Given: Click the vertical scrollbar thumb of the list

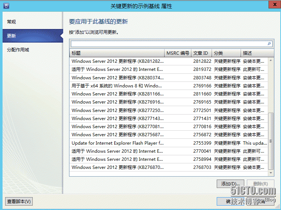Looking at the screenshot, I should pos(271,141).
